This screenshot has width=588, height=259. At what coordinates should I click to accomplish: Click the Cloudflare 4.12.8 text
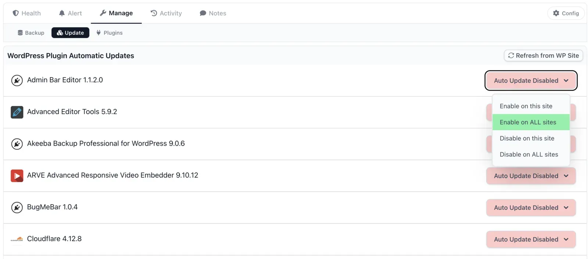tap(54, 238)
